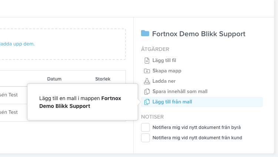Viewport: 278px width, 157px height.
Task: Click the dashed file drop zone
Action: (63, 44)
